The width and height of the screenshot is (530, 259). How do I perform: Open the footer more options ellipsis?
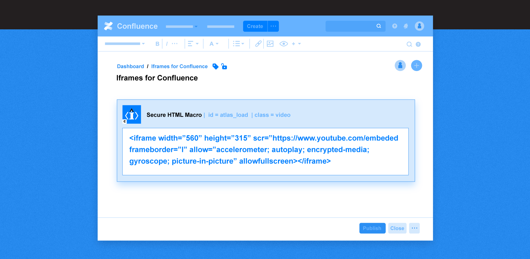tap(414, 228)
